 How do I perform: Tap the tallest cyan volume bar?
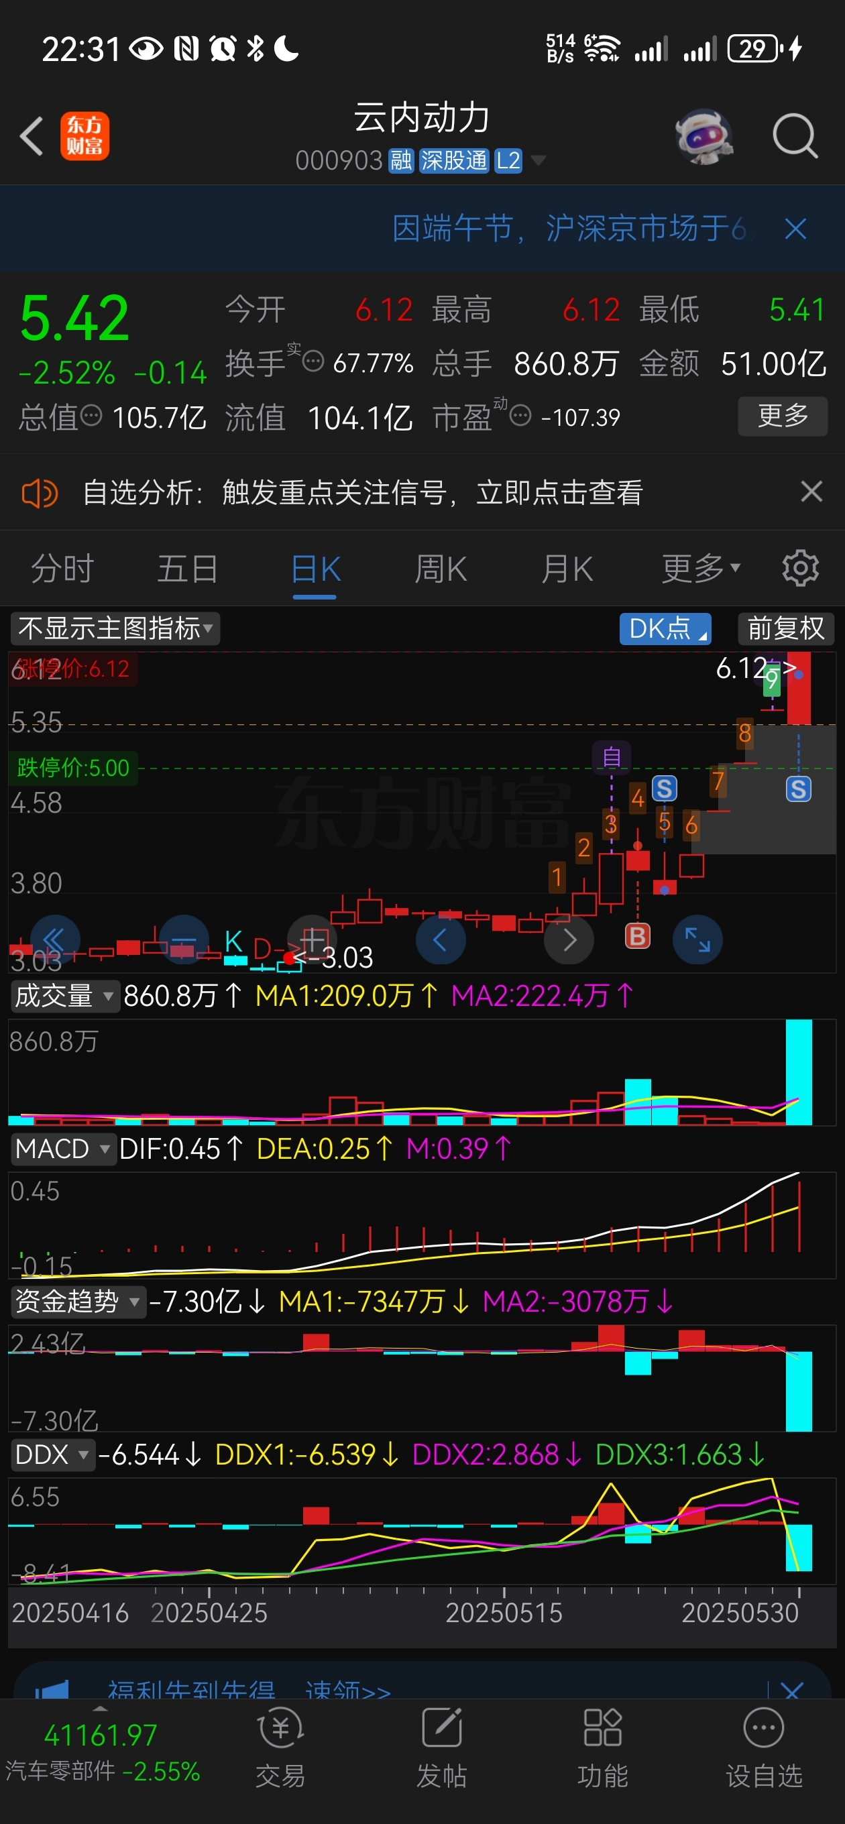tap(798, 1072)
